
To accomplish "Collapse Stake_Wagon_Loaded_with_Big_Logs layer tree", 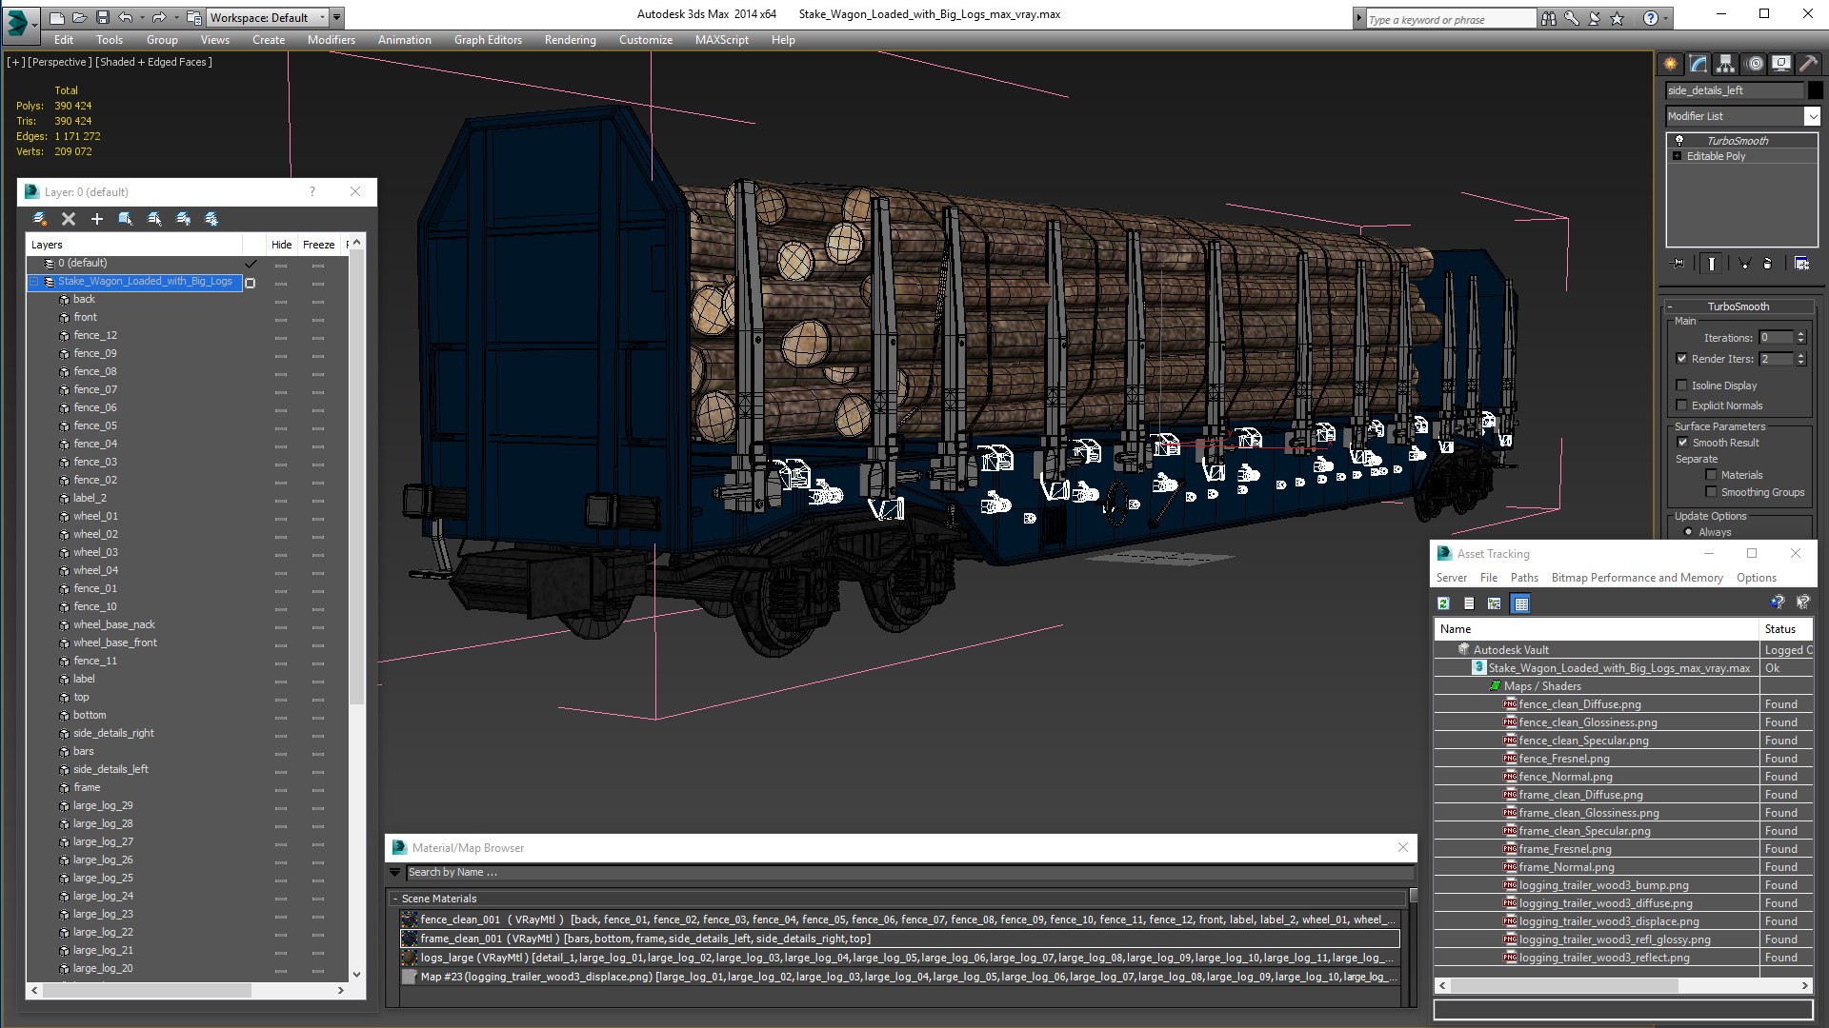I will click(x=35, y=282).
